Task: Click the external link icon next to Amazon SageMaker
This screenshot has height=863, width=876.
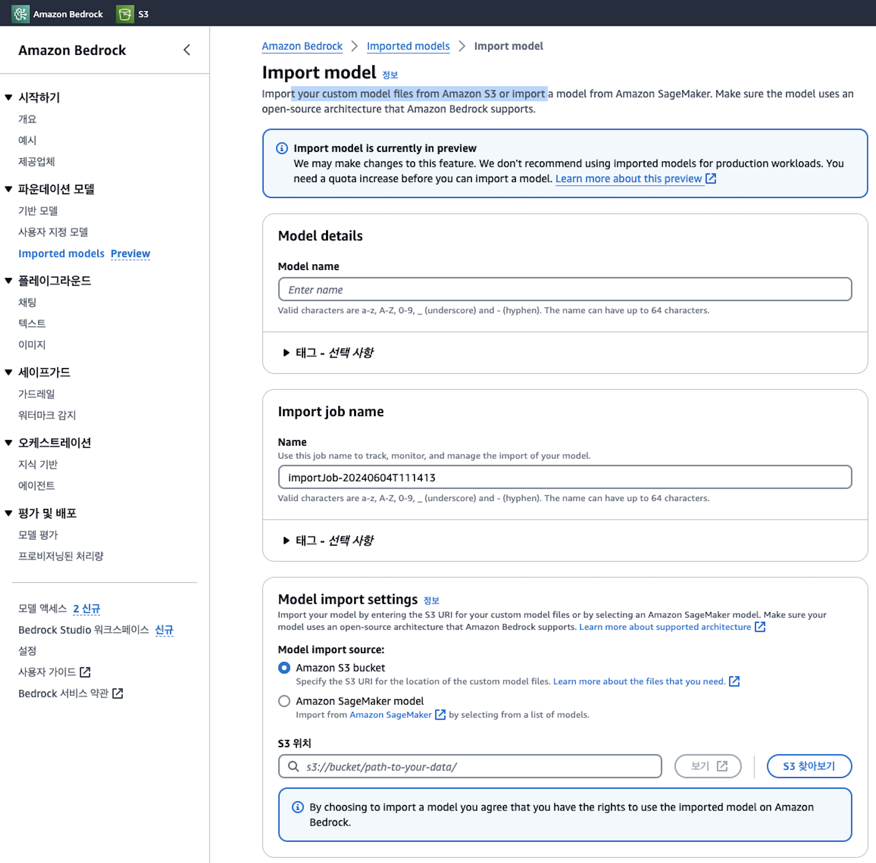Action: coord(440,715)
